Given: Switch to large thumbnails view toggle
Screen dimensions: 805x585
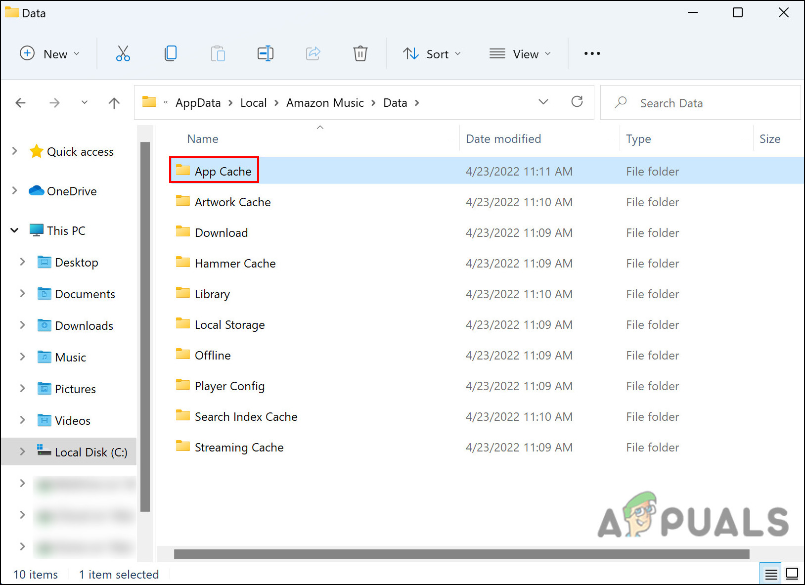Looking at the screenshot, I should coord(792,574).
